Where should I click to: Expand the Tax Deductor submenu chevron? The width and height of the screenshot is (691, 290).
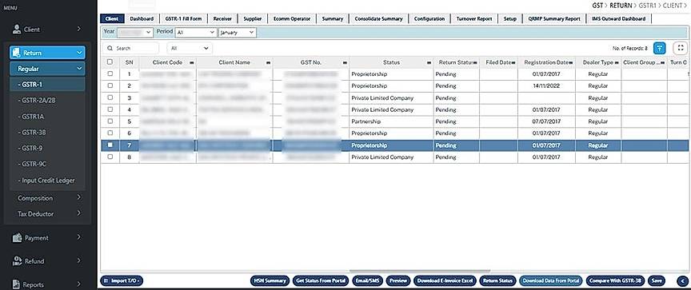click(79, 213)
